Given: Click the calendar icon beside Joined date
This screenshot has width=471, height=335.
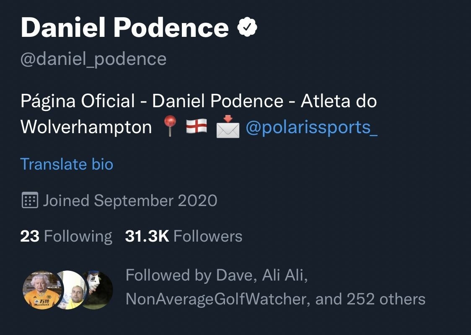Looking at the screenshot, I should 29,201.
